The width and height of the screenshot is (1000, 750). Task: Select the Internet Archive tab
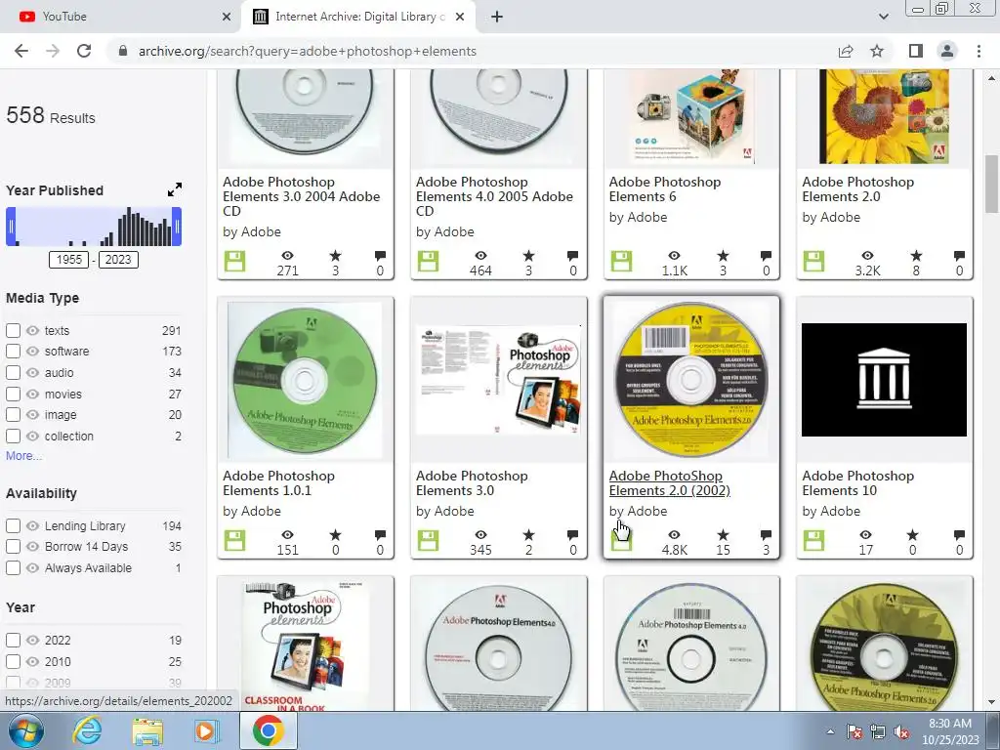(x=357, y=17)
